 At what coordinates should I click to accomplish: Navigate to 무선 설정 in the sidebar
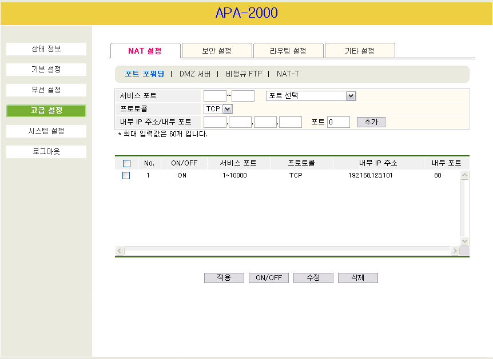[x=46, y=90]
